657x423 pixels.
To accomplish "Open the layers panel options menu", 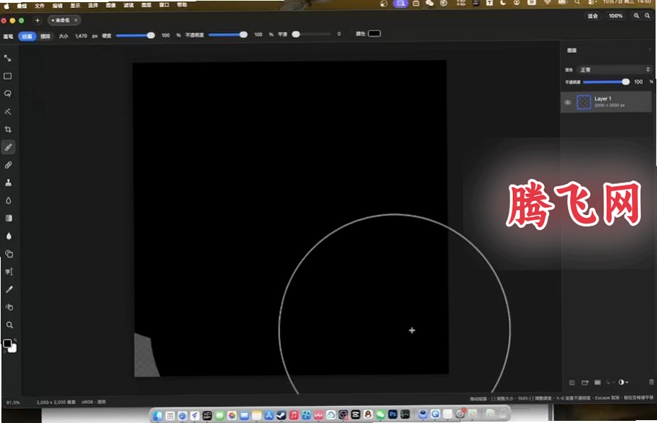I will pyautogui.click(x=649, y=50).
